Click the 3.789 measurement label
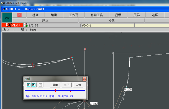The image size is (169, 109). coord(94,104)
